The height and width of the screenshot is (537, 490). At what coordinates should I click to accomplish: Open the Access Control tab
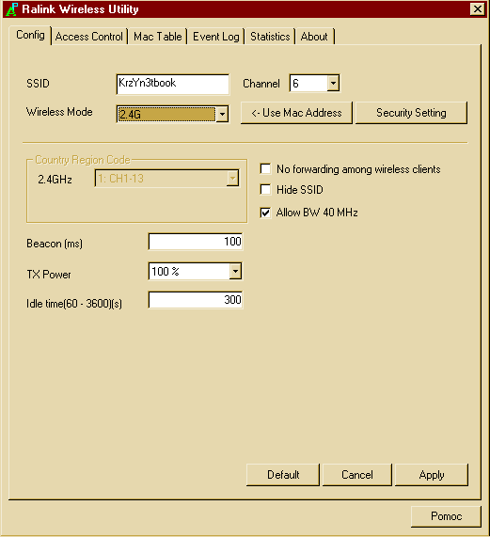pyautogui.click(x=89, y=37)
